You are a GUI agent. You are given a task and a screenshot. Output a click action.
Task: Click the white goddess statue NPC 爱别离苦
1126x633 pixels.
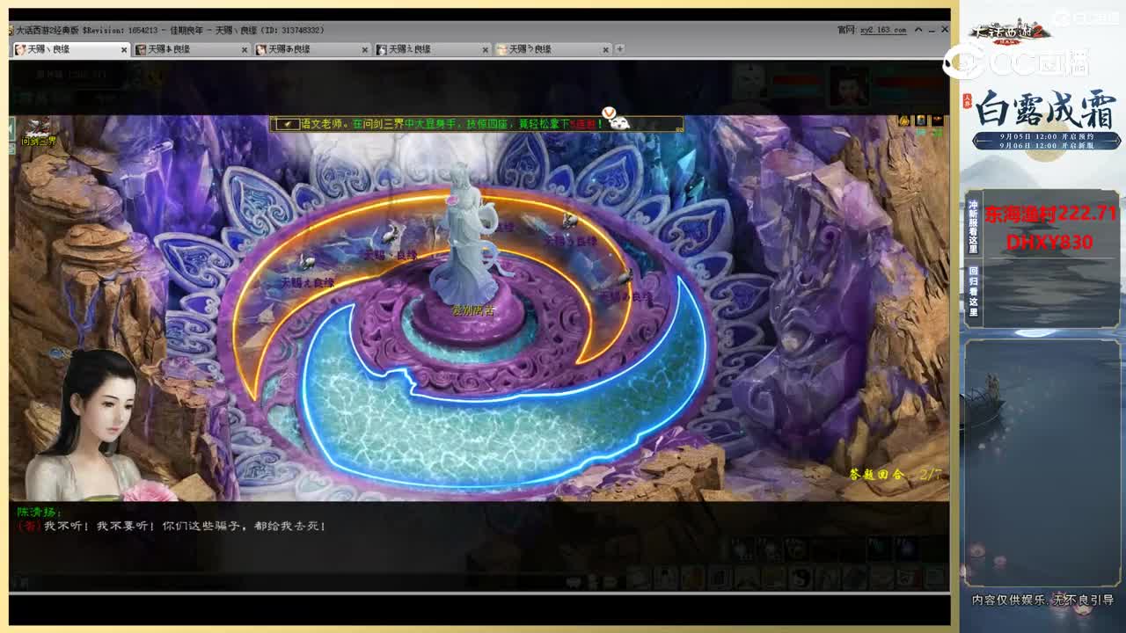pos(466,235)
